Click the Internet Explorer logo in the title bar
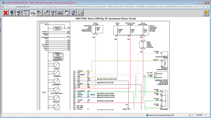The height and width of the screenshot is (118, 211). pos(3,3)
